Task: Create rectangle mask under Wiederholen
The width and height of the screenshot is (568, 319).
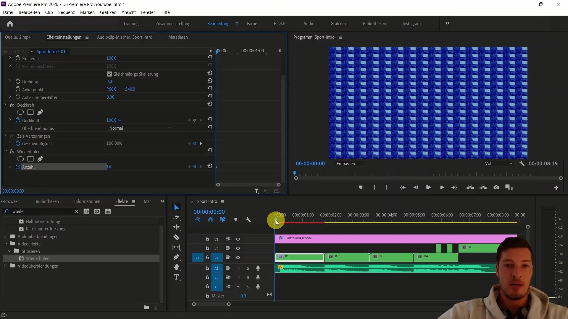Action: point(30,159)
